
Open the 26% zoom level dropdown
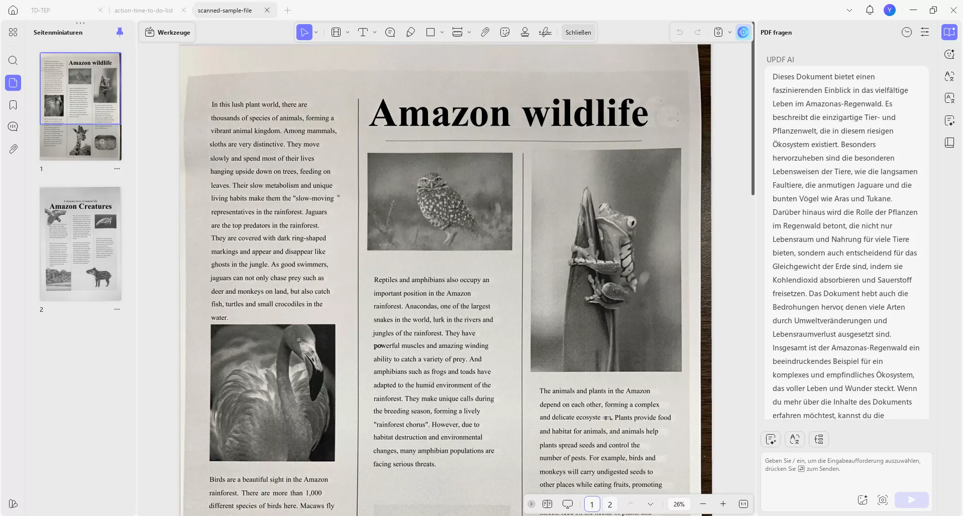click(679, 504)
